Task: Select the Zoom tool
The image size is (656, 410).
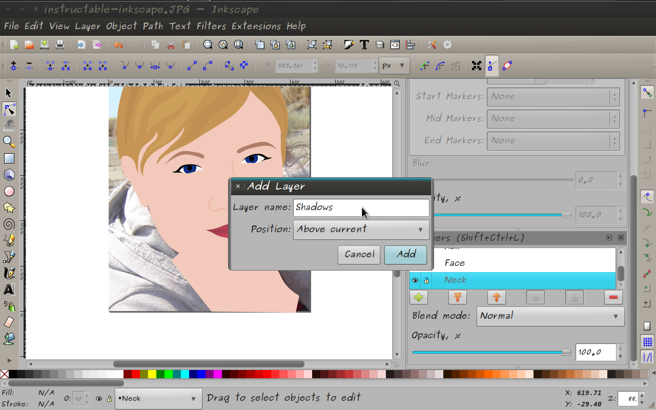Action: click(9, 142)
